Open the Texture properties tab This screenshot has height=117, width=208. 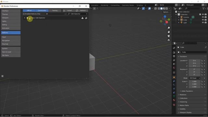[174, 105]
